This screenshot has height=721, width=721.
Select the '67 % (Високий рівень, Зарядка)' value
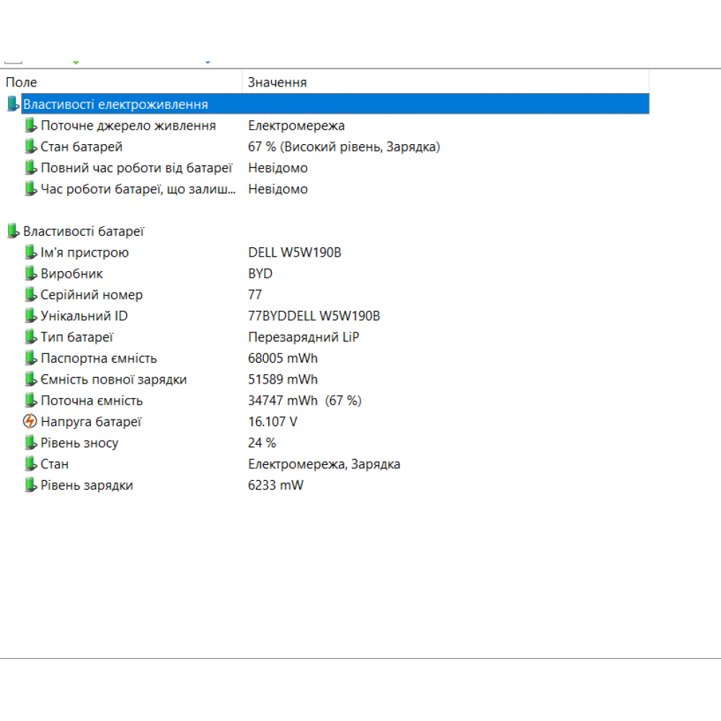point(343,146)
